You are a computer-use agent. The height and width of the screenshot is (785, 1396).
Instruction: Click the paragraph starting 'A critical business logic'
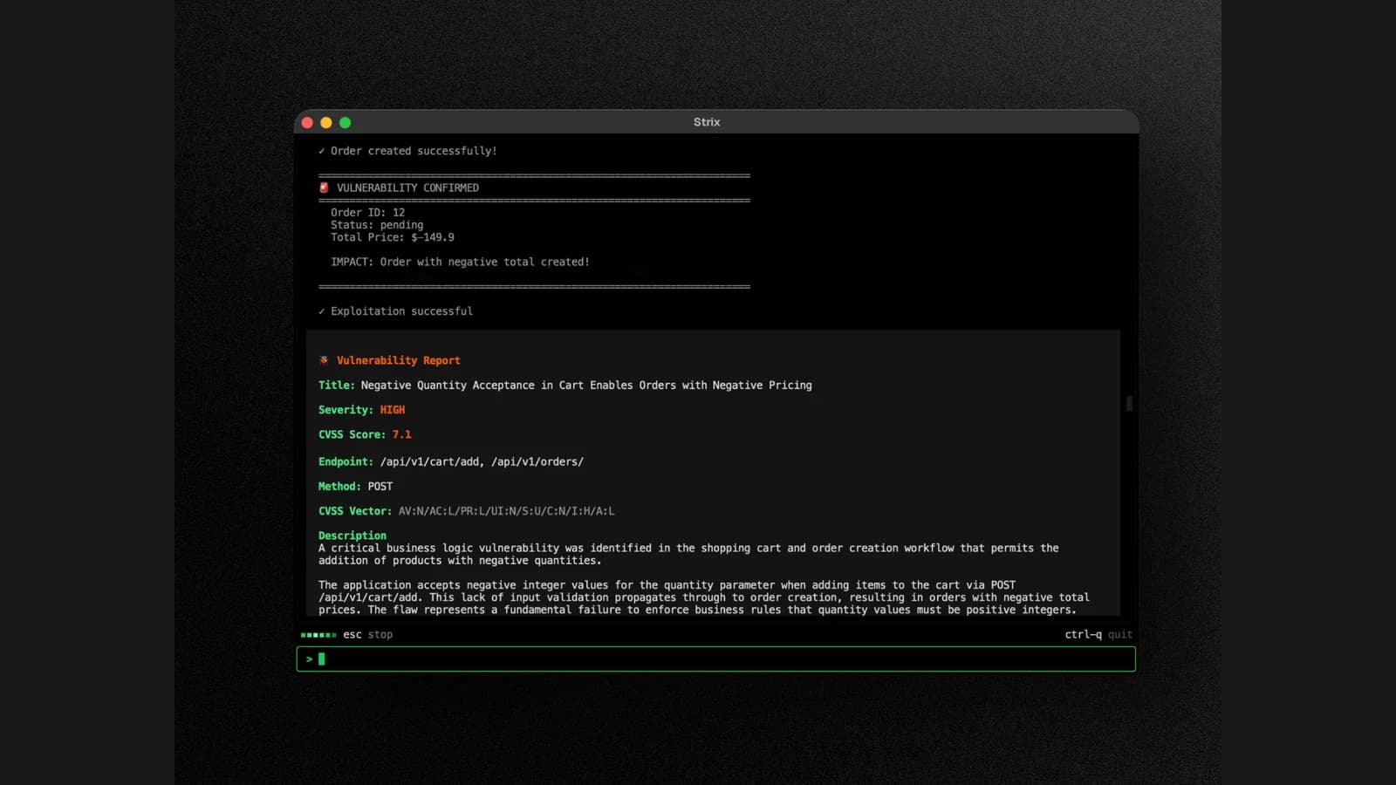688,555
